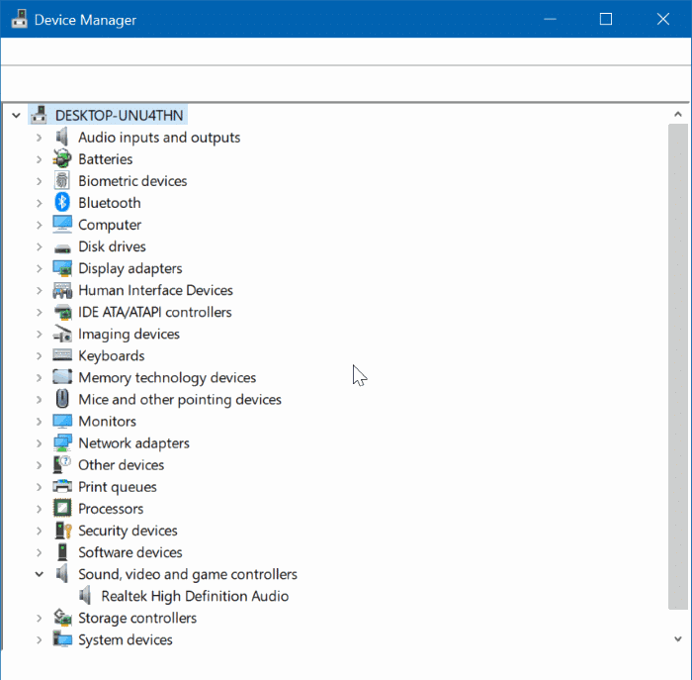Image resolution: width=692 pixels, height=680 pixels.
Task: Maximize the Device Manager window
Action: 606,19
